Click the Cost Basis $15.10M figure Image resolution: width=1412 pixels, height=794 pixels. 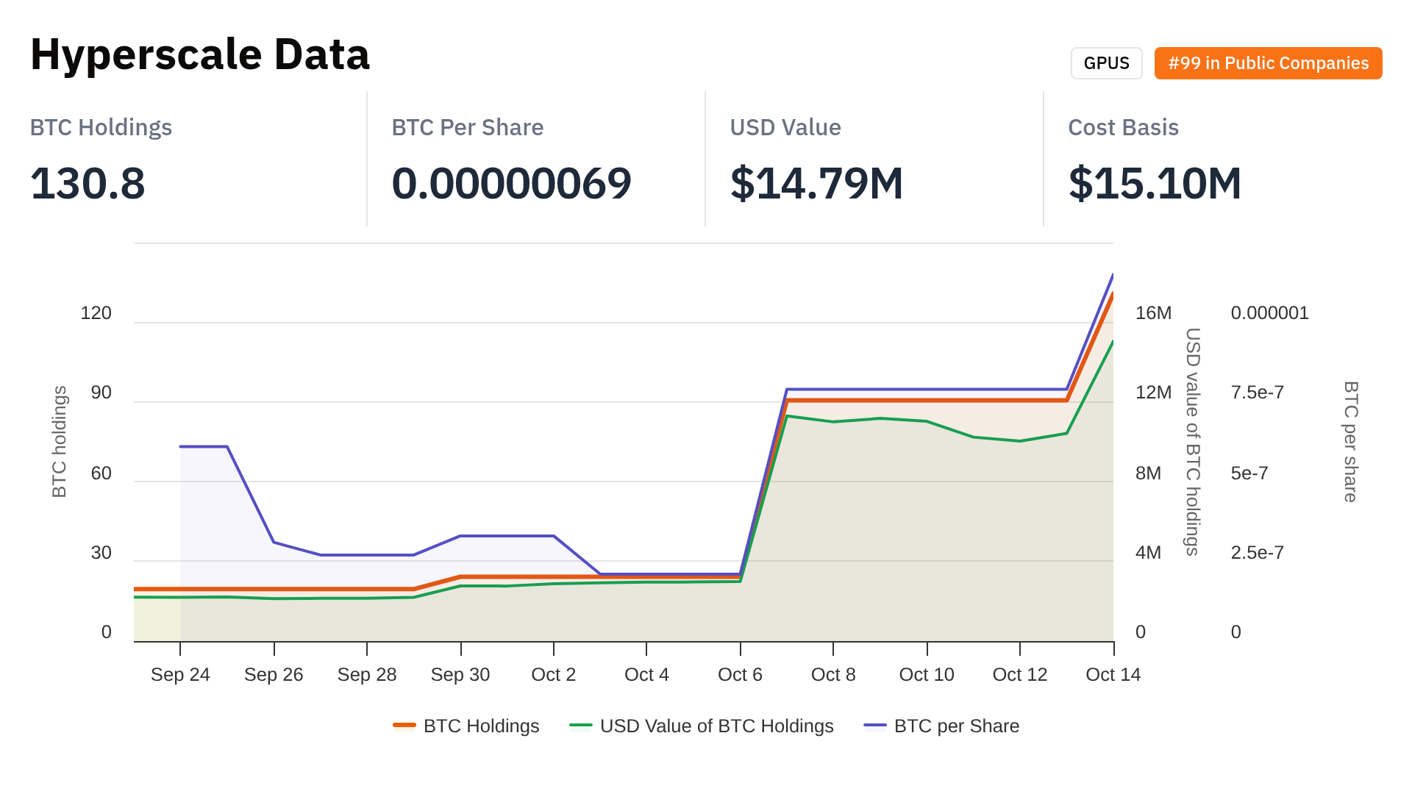point(1155,183)
